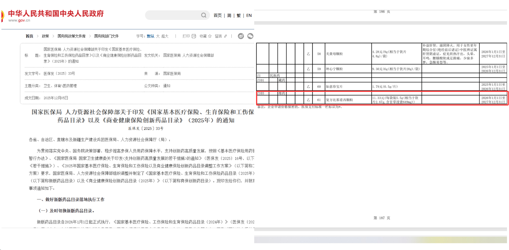Switch language to EN
The width and height of the screenshot is (509, 250).
pos(249,15)
